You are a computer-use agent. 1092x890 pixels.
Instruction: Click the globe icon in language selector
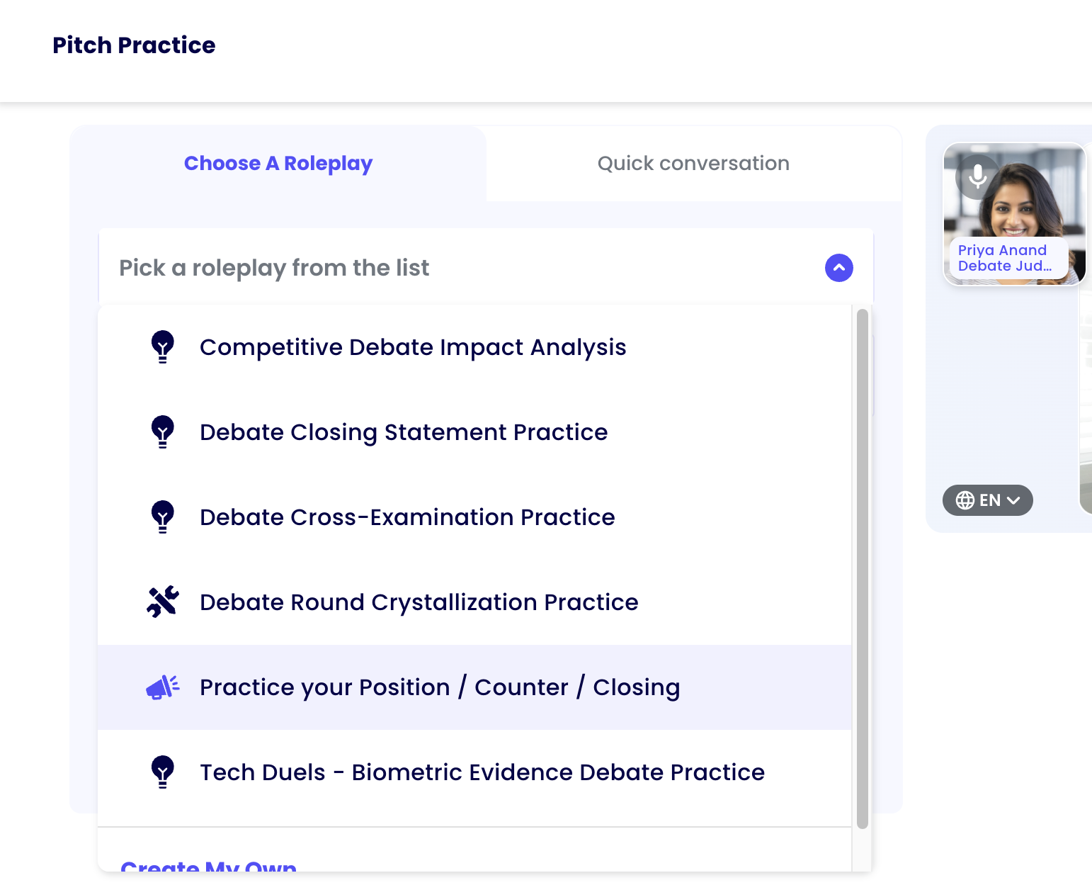965,500
